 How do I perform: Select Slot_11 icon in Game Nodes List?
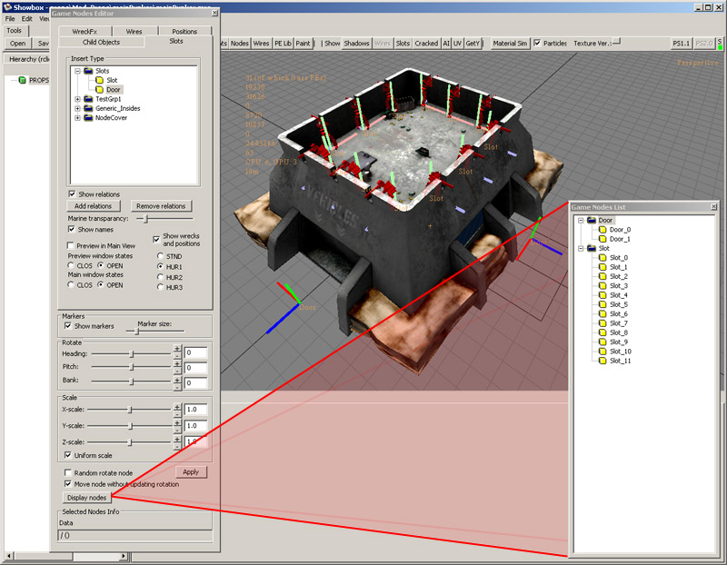point(603,361)
